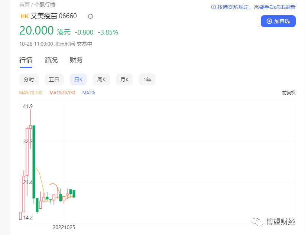Click the timestamp 10-28 11:09:00 北京时间 交易中
The height and width of the screenshot is (235, 305).
click(56, 44)
